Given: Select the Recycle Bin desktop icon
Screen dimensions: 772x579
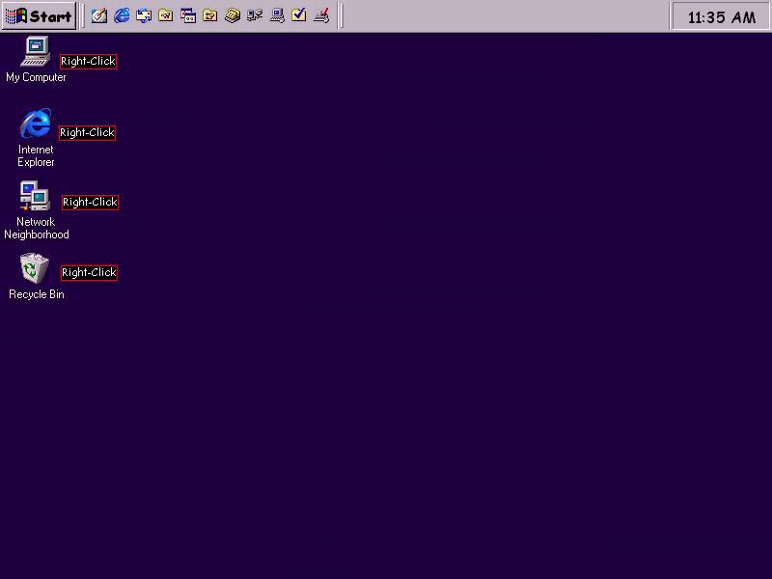Looking at the screenshot, I should 36,276.
